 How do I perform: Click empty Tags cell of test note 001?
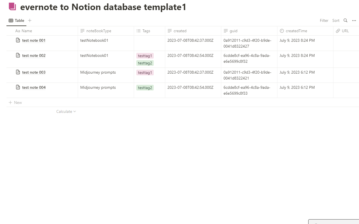coord(149,43)
